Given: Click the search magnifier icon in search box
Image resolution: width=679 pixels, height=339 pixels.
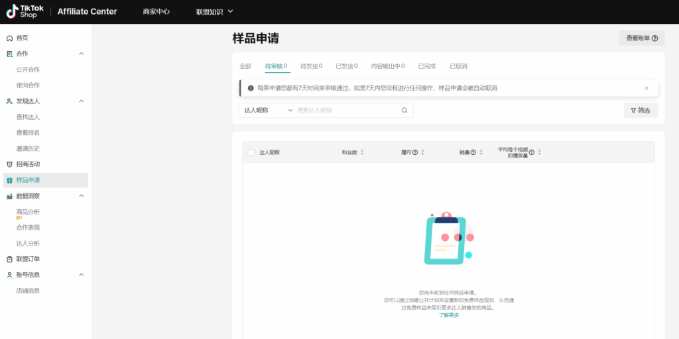Looking at the screenshot, I should [404, 111].
